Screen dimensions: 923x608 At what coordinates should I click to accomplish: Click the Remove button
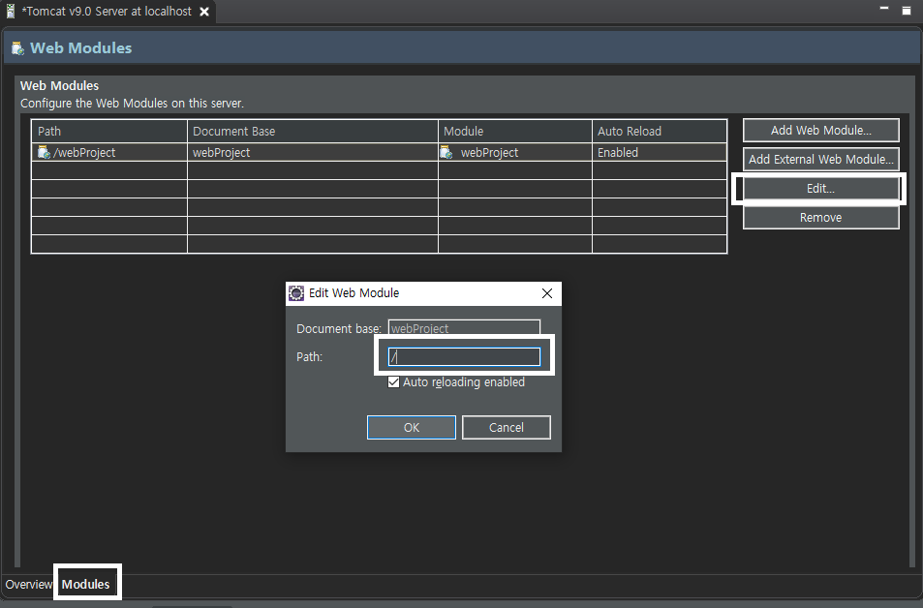pyautogui.click(x=821, y=217)
